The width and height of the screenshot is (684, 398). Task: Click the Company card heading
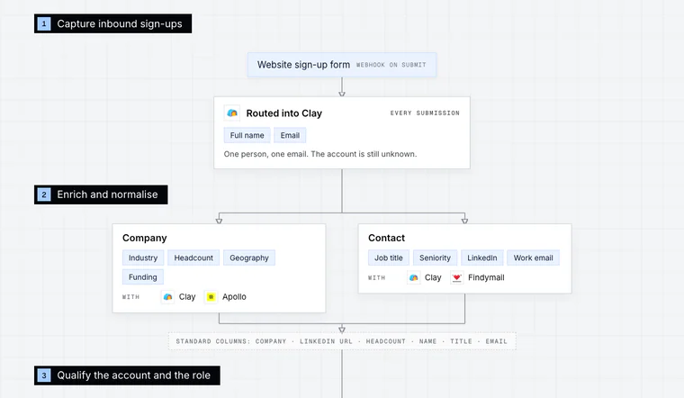[144, 238]
